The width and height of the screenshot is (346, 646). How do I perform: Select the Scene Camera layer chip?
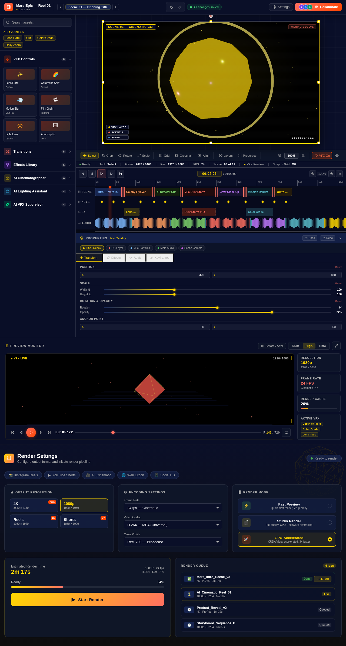tap(192, 248)
